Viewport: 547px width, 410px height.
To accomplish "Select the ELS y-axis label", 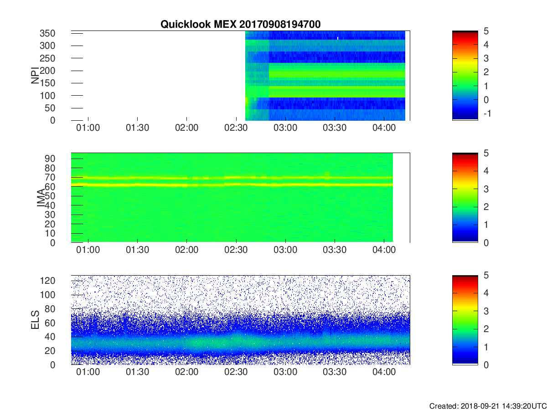I will pyautogui.click(x=35, y=320).
